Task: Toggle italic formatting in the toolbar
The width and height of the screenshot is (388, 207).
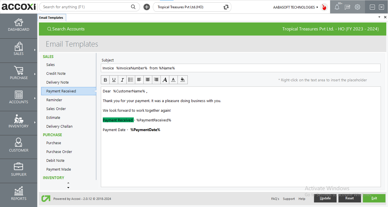Action: (x=122, y=80)
